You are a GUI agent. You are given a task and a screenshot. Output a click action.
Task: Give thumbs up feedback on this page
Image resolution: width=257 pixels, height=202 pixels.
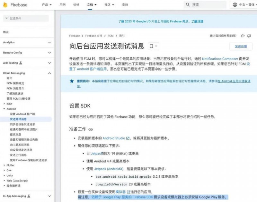243,36
